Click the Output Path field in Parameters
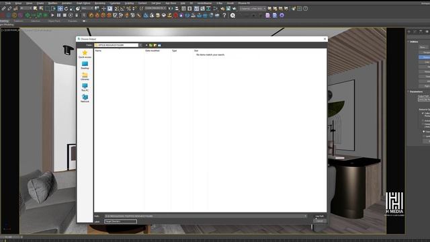Viewport: 430px width, 242px height. (x=424, y=99)
